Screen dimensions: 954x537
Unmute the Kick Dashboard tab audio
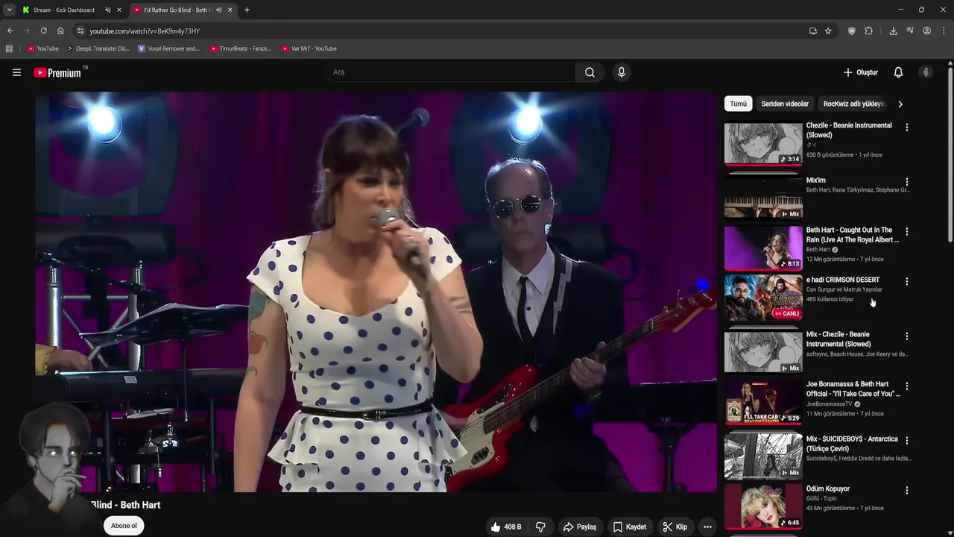pos(107,10)
